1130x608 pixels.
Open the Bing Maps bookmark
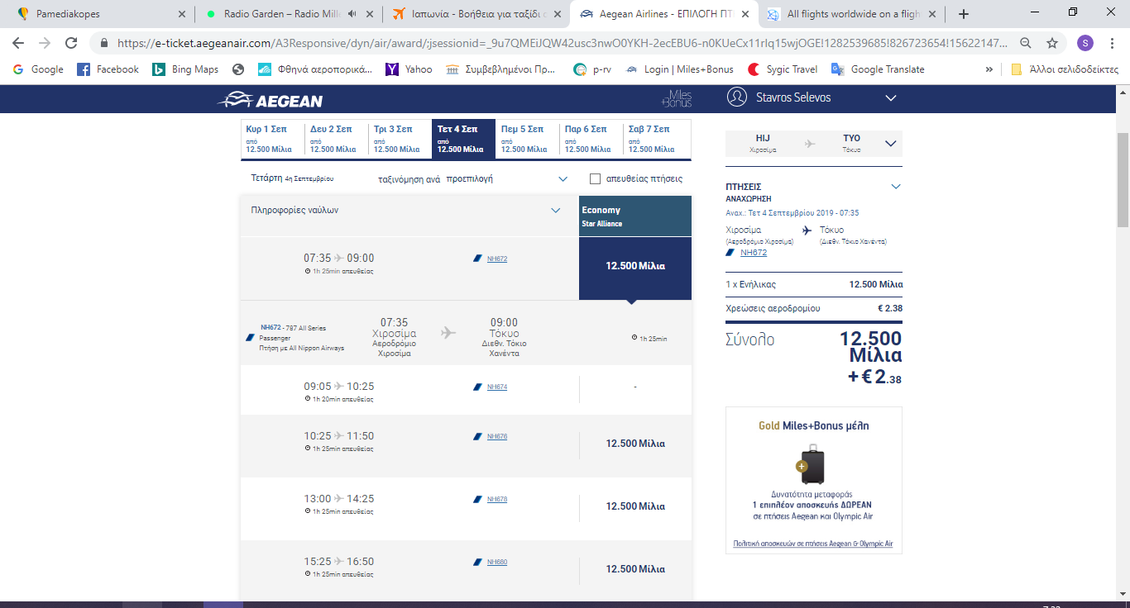coord(185,69)
